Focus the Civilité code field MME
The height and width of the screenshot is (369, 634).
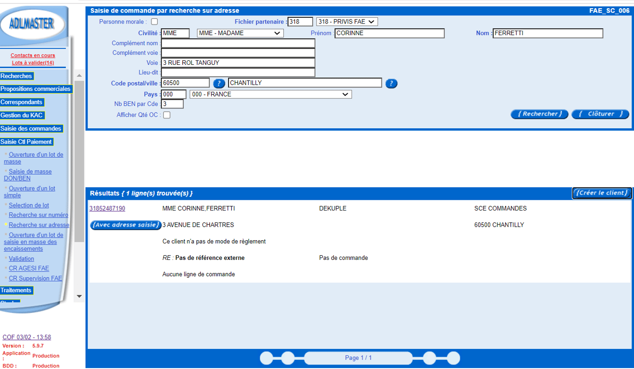pos(176,33)
